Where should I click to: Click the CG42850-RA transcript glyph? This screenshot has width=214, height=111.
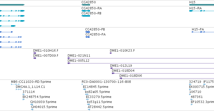point(86,11)
